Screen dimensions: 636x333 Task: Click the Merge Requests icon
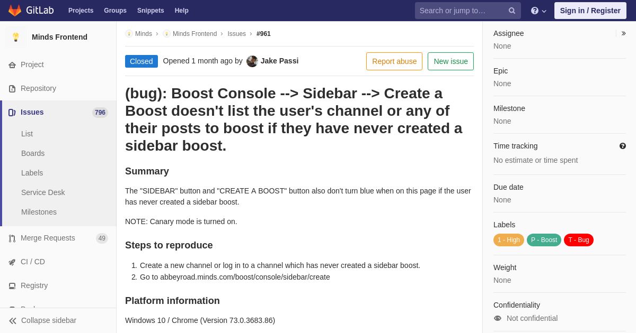(x=12, y=238)
